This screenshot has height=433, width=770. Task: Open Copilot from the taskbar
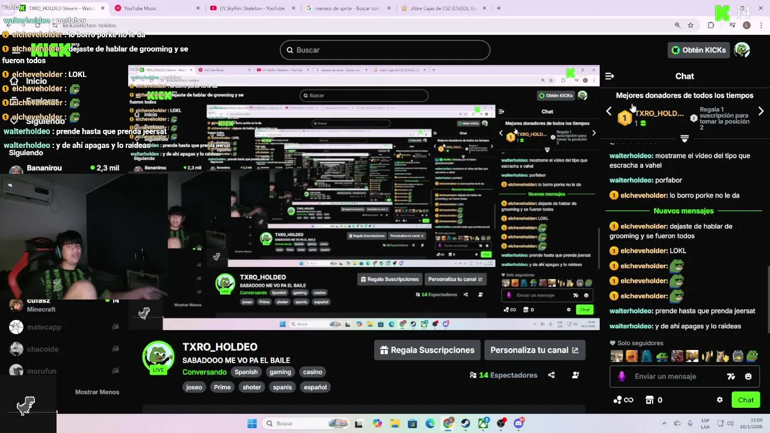(377, 423)
